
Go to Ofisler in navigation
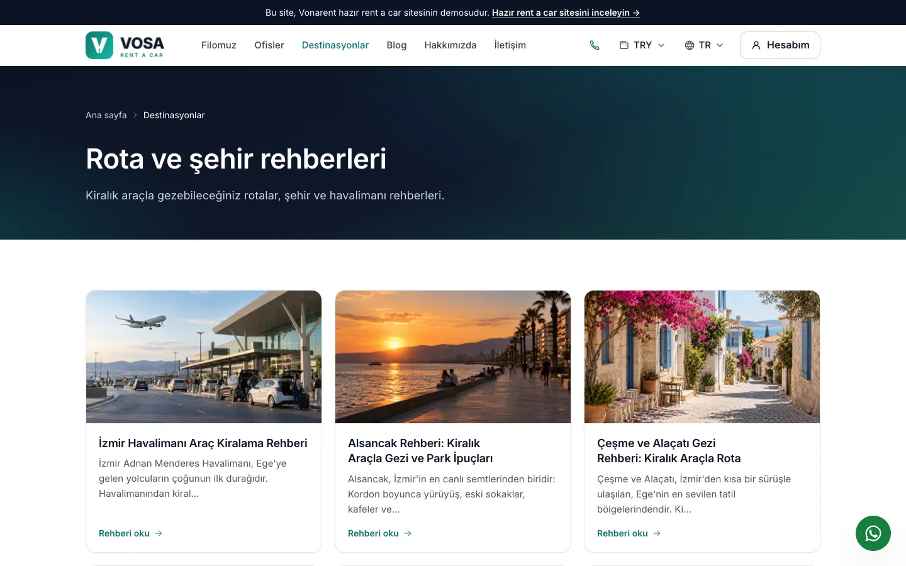(x=269, y=45)
